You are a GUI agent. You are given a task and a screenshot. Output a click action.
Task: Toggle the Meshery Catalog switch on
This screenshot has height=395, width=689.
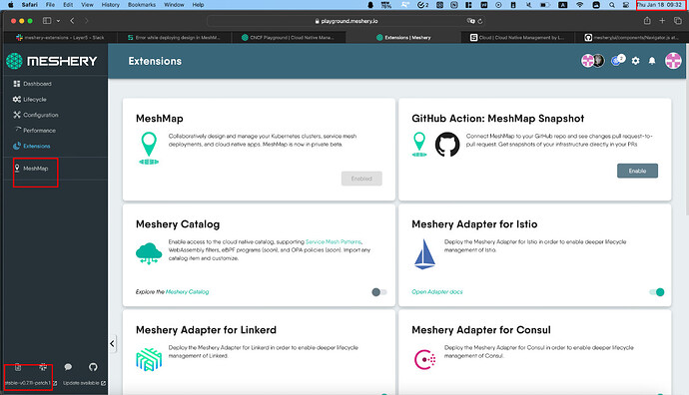coord(379,292)
